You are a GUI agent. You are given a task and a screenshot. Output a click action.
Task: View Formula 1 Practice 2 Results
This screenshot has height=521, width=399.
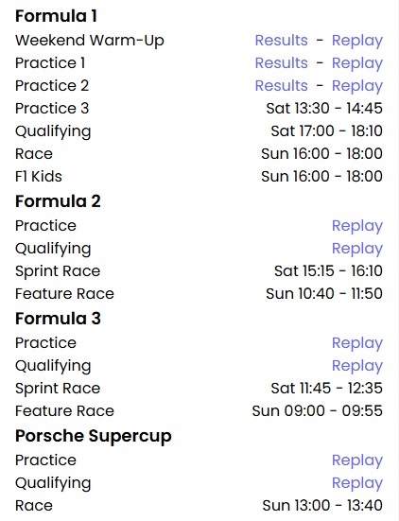(x=281, y=85)
